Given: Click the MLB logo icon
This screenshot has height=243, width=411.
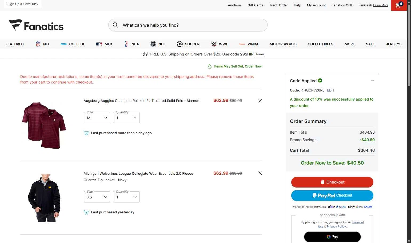Looking at the screenshot, I should pyautogui.click(x=99, y=44).
